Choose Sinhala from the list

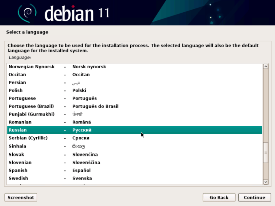[135, 146]
